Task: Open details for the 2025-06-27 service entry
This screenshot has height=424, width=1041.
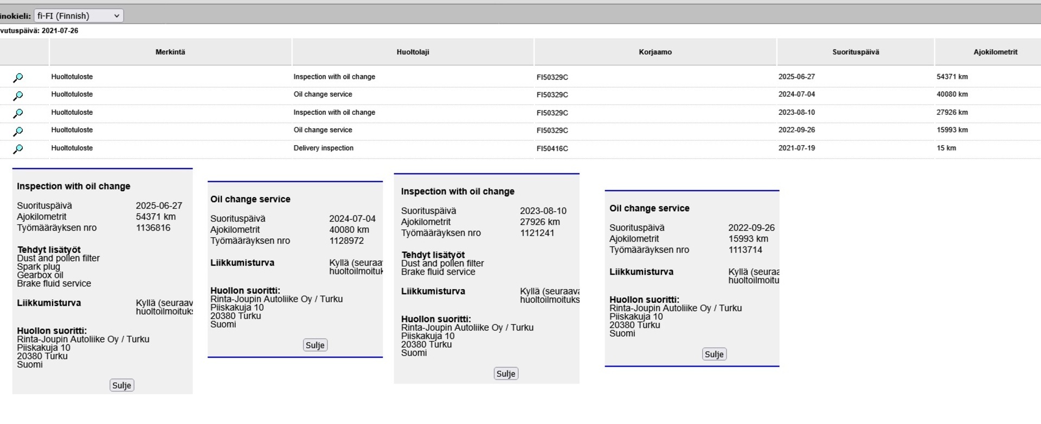Action: pyautogui.click(x=18, y=77)
